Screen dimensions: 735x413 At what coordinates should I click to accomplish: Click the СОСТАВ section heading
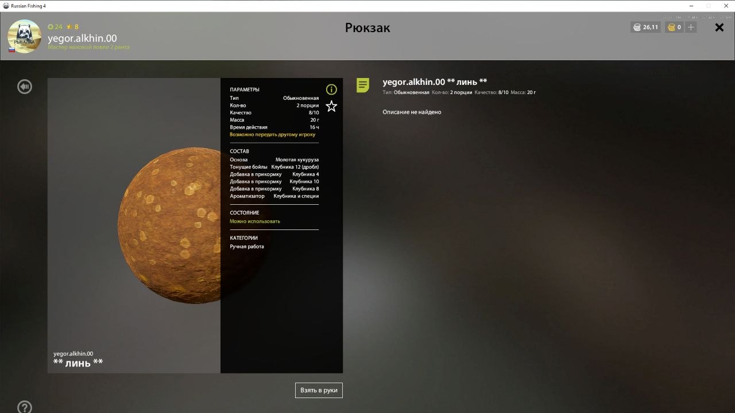[x=239, y=151]
